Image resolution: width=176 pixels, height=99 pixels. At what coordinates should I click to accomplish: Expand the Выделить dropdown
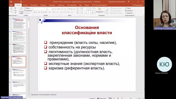(x=130, y=13)
